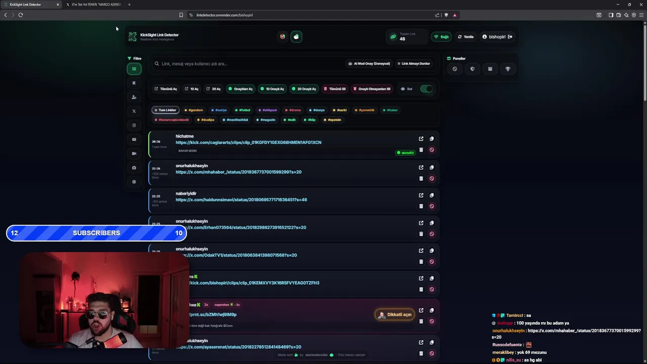Open the archive panel icon
The height and width of the screenshot is (364, 647).
[x=490, y=69]
